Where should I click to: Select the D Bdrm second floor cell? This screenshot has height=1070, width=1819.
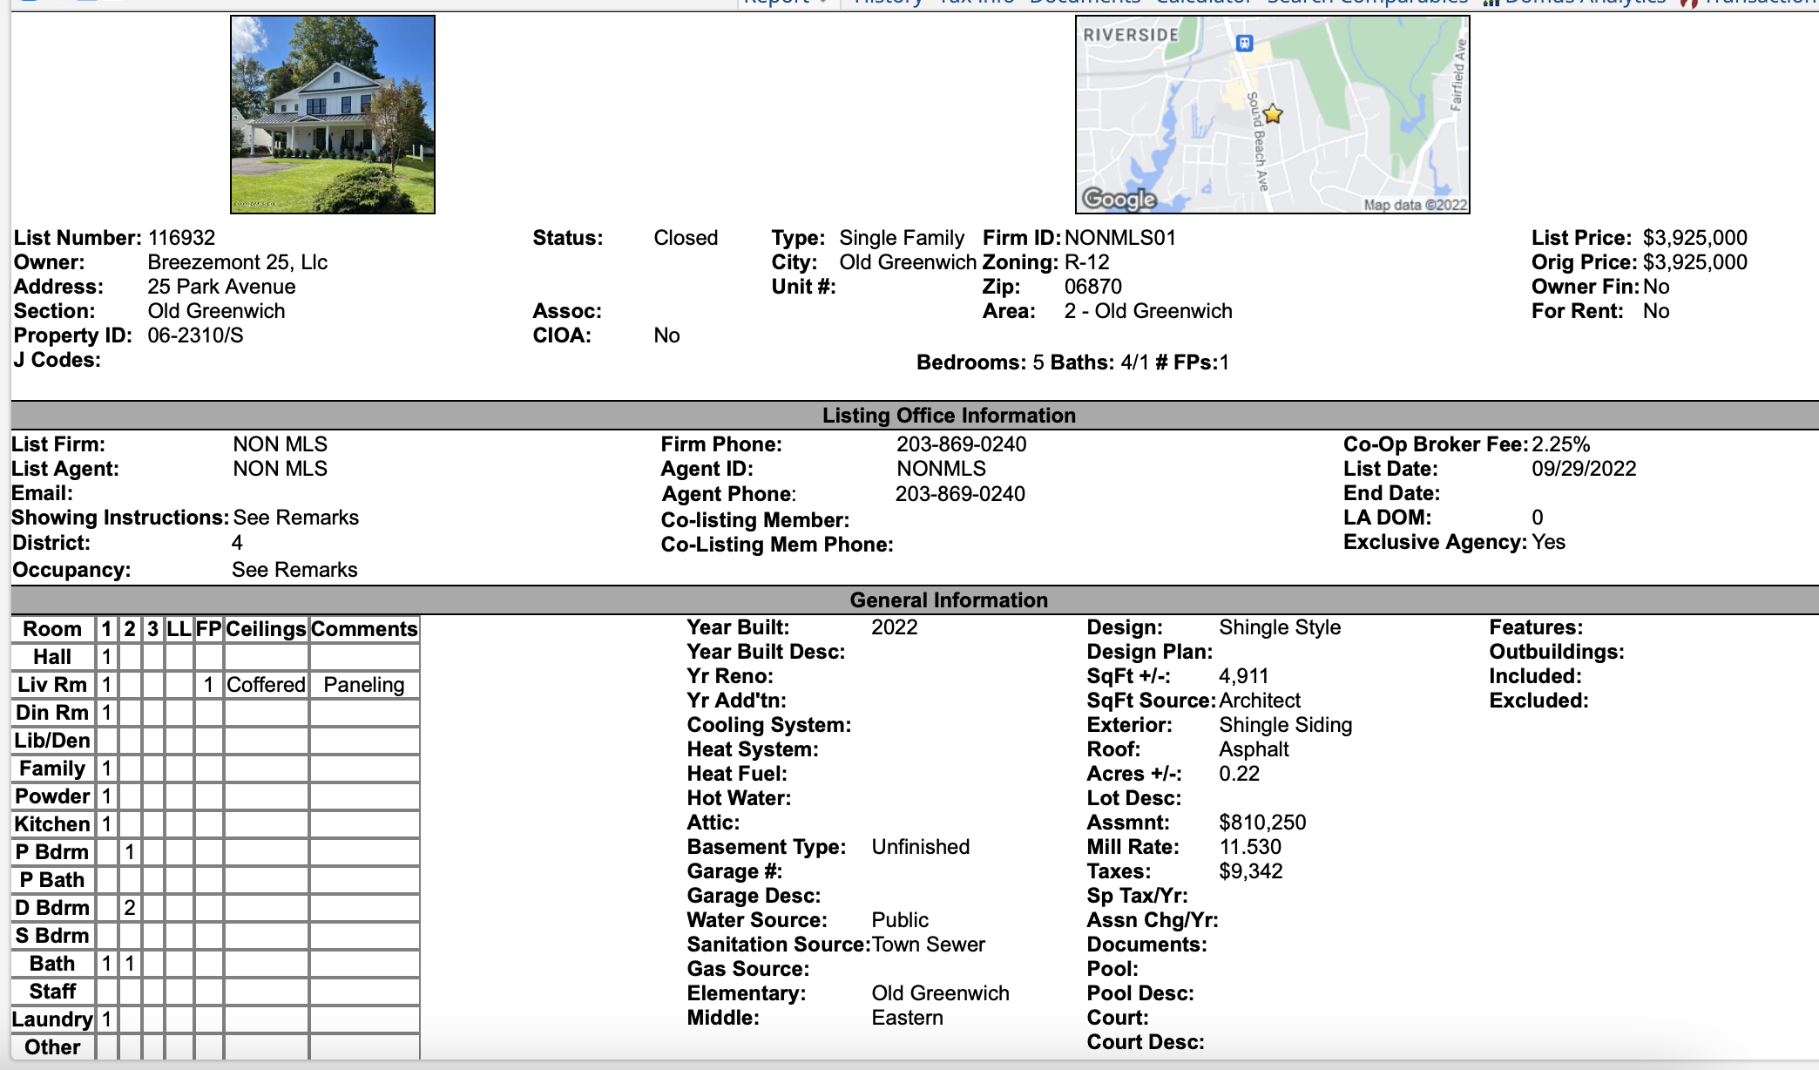[x=130, y=908]
